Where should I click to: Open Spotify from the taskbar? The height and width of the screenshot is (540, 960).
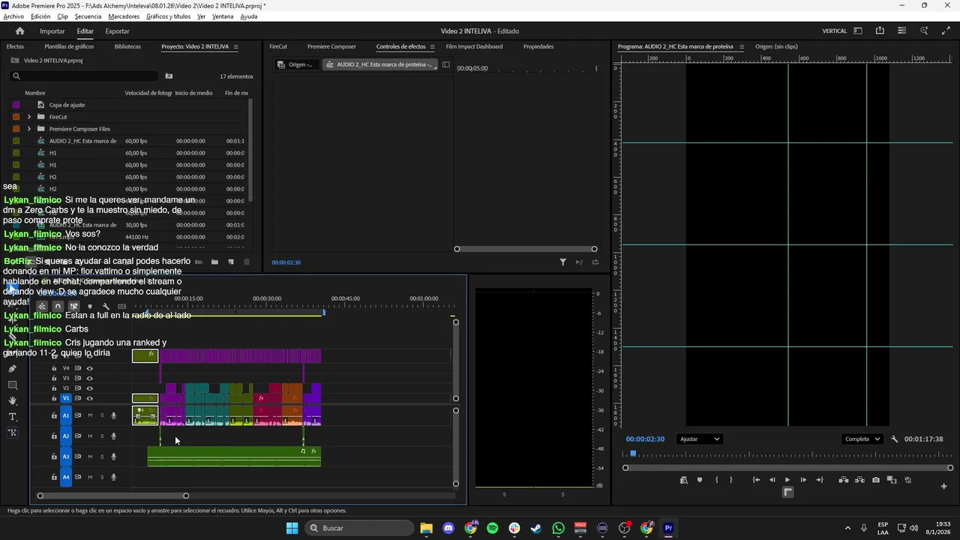coord(492,528)
